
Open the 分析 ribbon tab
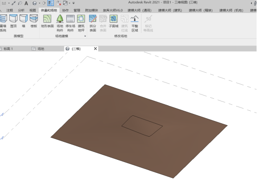pos(21,10)
